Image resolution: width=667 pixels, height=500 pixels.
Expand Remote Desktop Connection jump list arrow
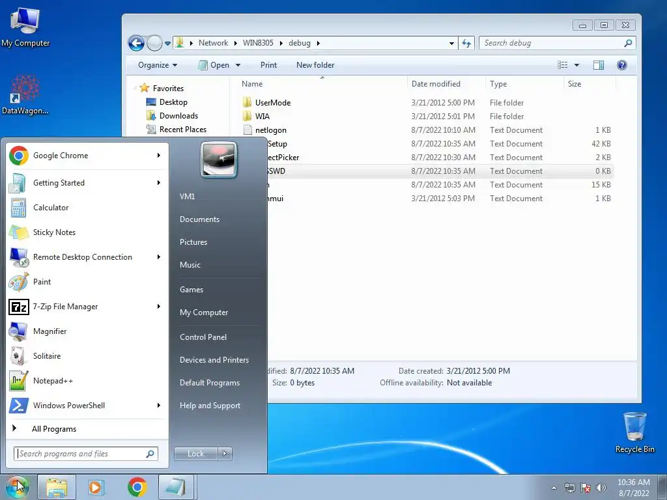(x=159, y=257)
